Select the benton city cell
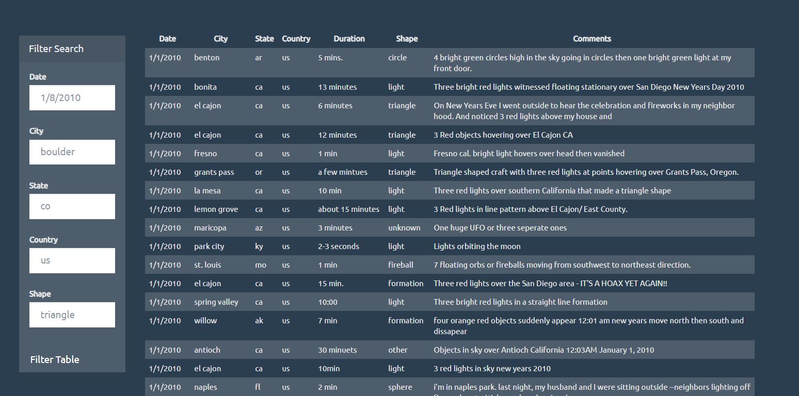The image size is (799, 396). [206, 58]
